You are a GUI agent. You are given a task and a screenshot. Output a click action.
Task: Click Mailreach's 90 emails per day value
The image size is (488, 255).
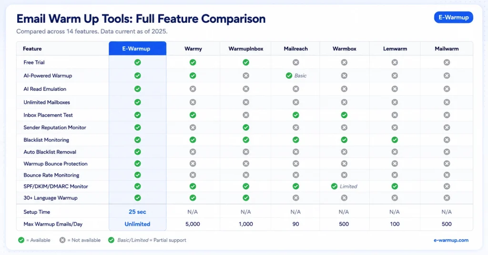tap(295, 224)
